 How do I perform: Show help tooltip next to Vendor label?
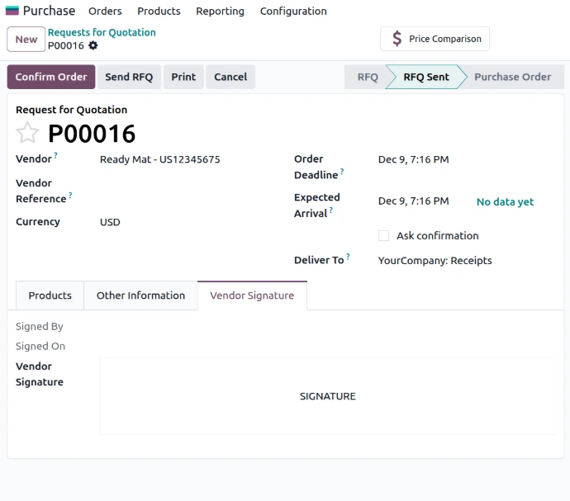56,155
